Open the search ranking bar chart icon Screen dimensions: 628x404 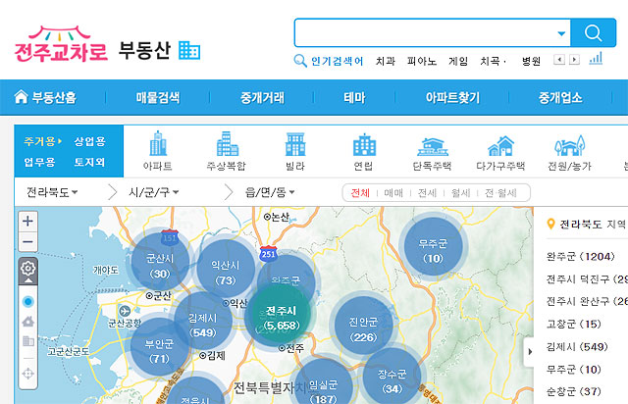[x=596, y=59]
